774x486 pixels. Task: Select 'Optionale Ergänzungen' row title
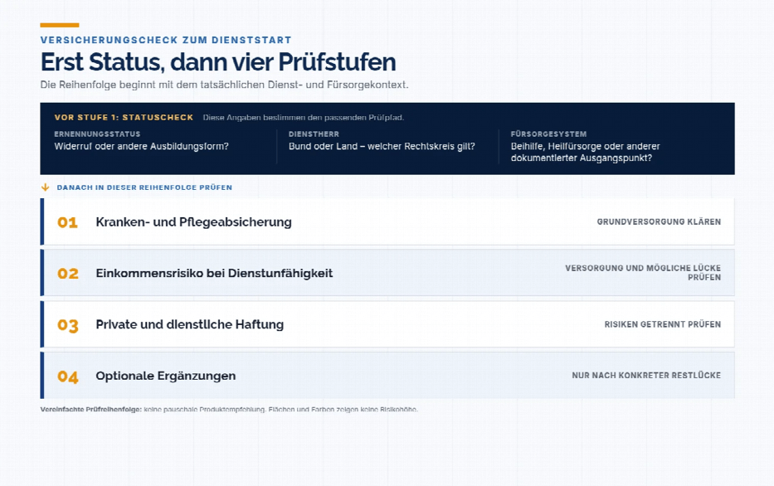(165, 376)
